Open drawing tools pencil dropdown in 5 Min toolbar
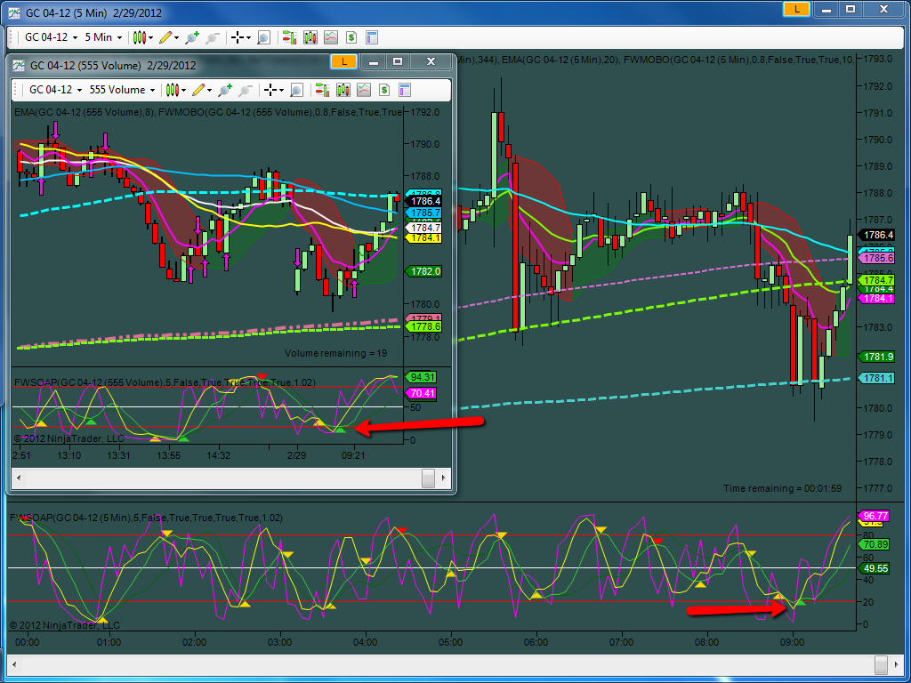The image size is (911, 683). (x=169, y=37)
